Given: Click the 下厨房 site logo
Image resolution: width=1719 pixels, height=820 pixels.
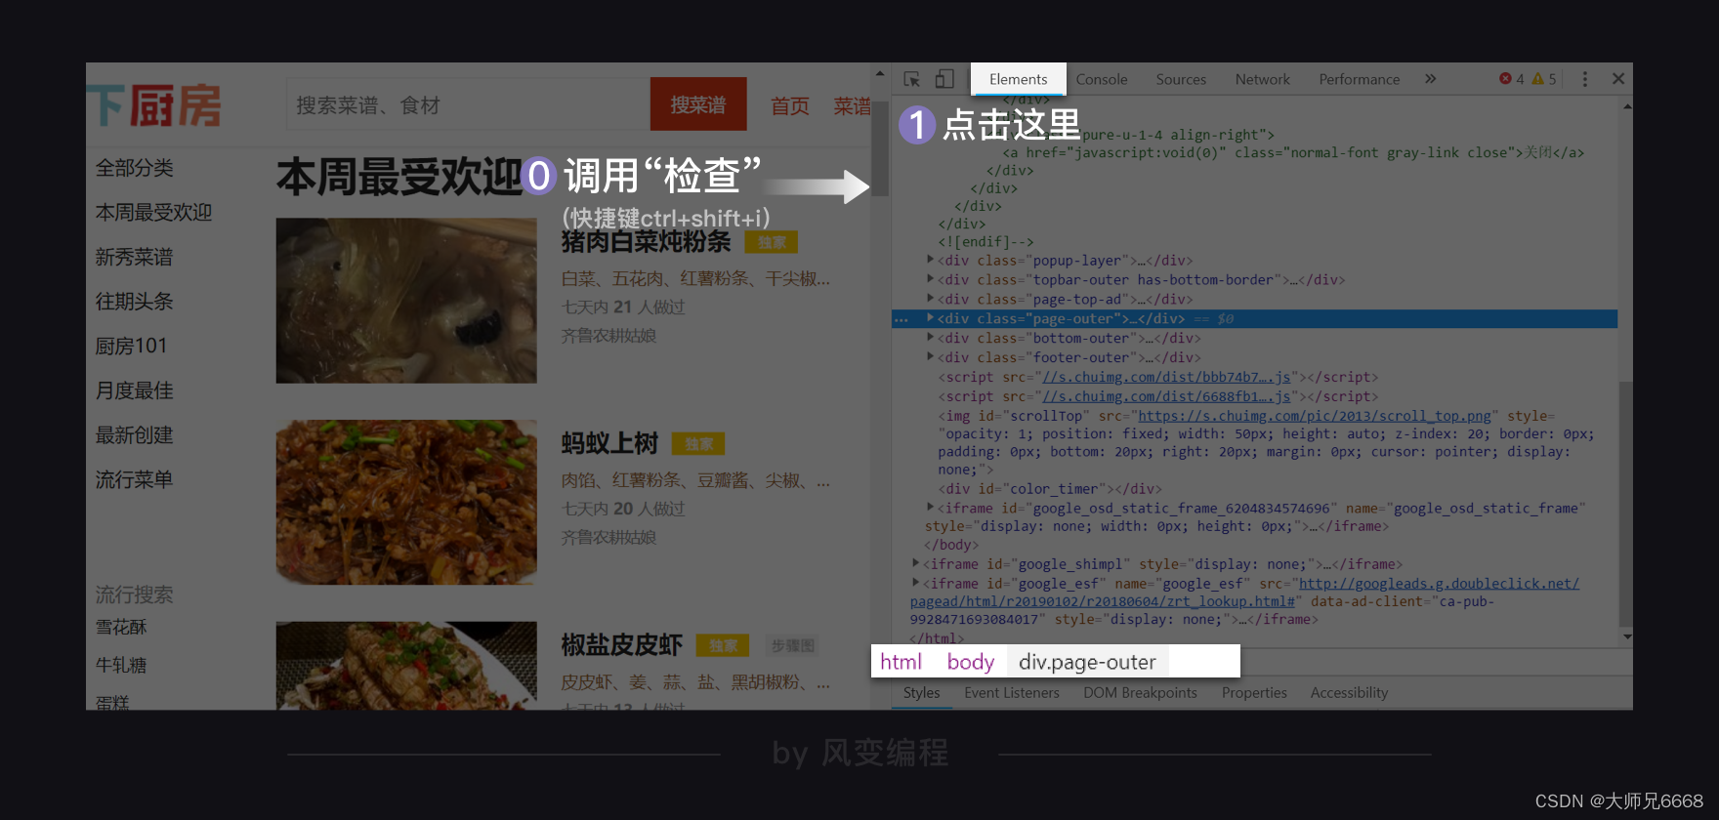Looking at the screenshot, I should point(154,105).
